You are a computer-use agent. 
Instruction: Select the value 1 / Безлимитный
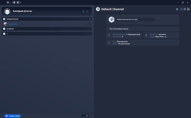[133, 34]
